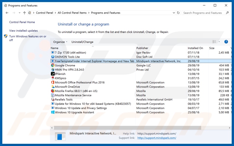
Task: Click the change view icon
Action: pos(214,42)
